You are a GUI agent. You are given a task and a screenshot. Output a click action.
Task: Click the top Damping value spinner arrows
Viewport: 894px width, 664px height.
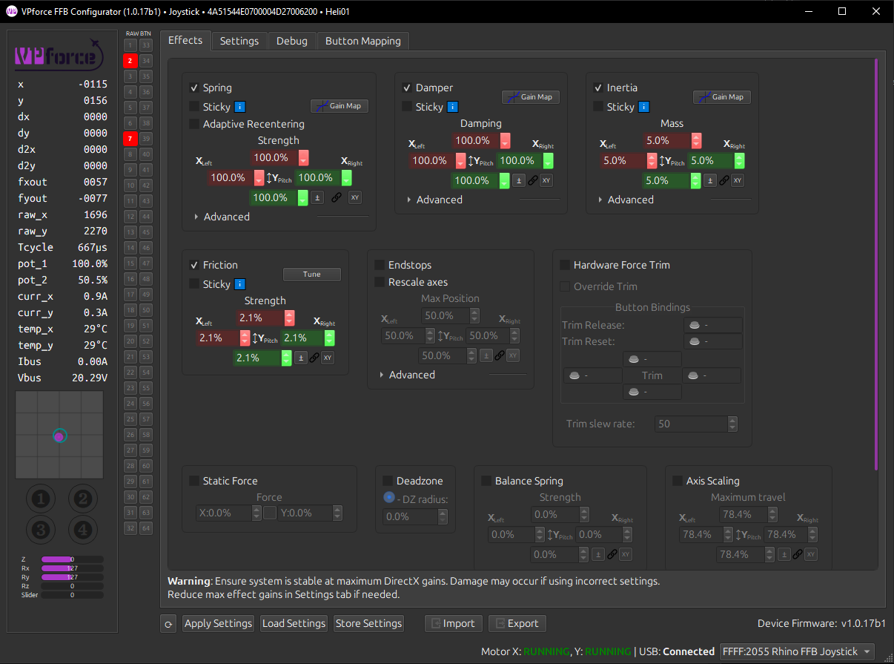[505, 140]
